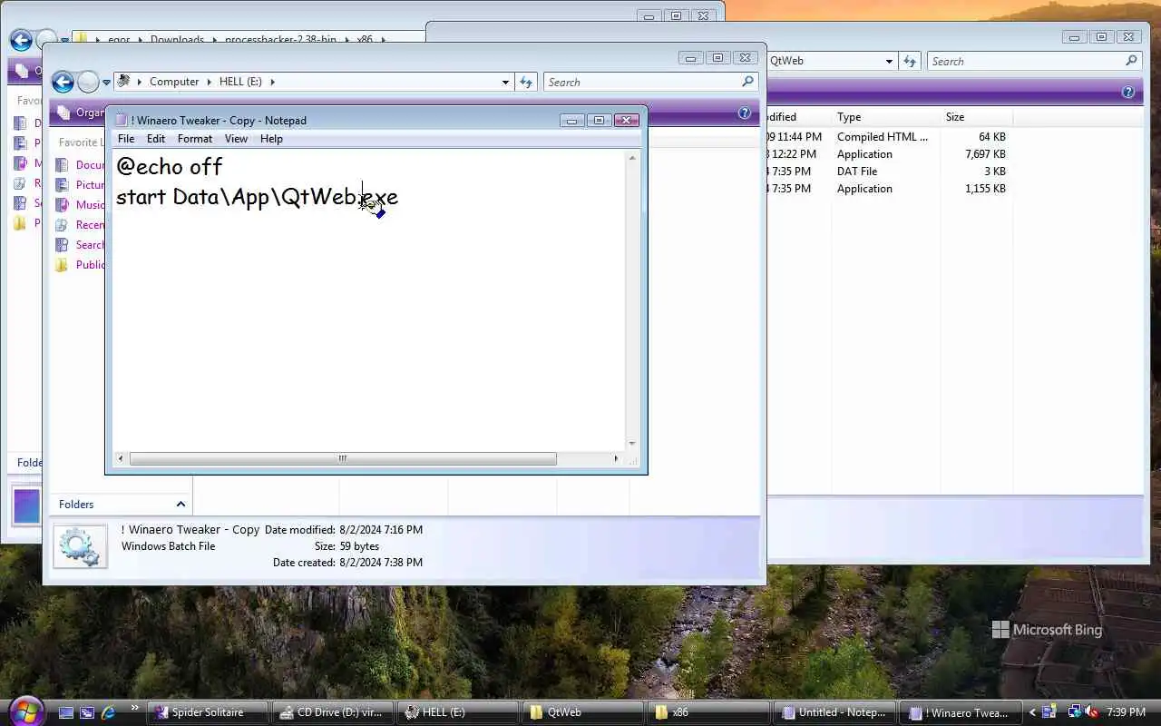Click HELL (E:) breadcrumb in address bar
This screenshot has width=1161, height=726.
(x=240, y=82)
